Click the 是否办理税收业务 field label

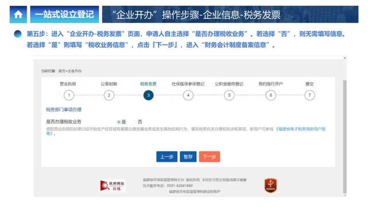[64, 121]
